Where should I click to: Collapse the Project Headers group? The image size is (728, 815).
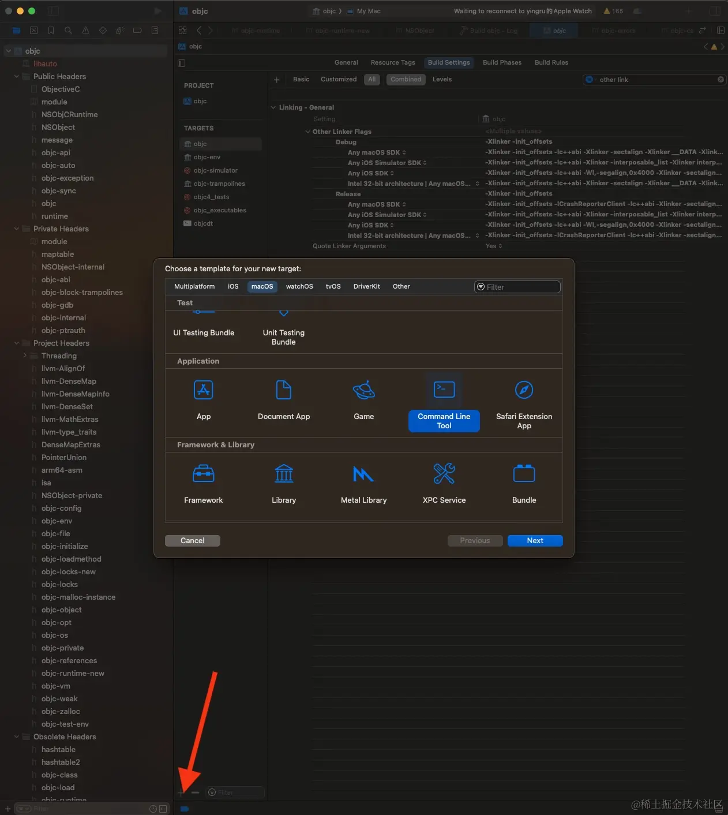tap(17, 343)
